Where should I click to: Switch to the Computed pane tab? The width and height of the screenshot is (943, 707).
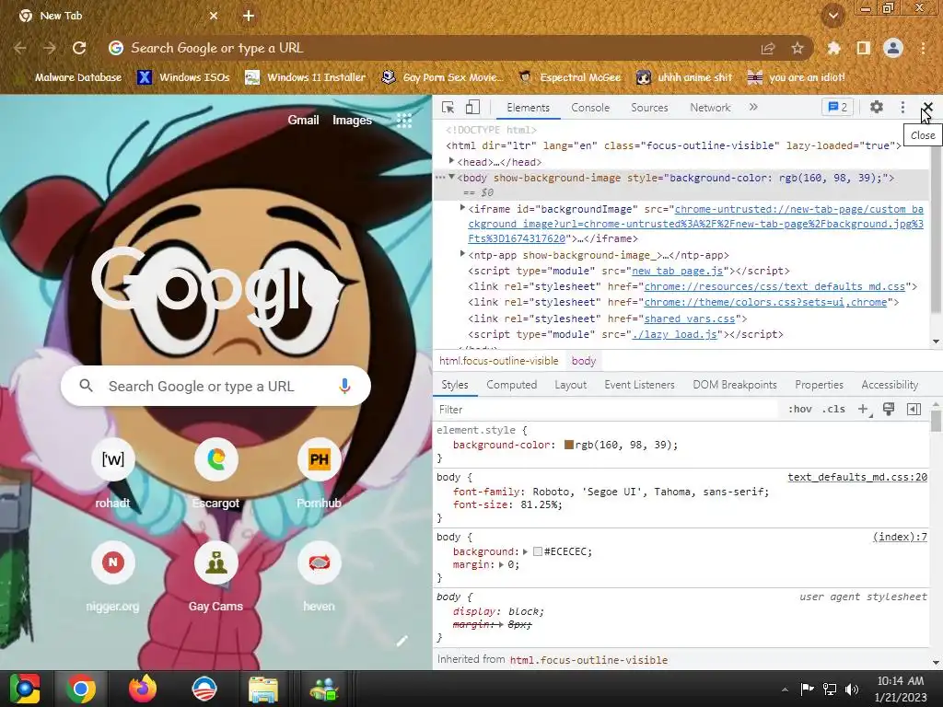click(x=512, y=385)
